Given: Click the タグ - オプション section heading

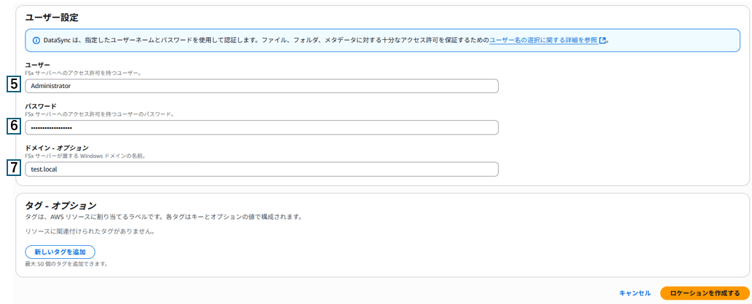Looking at the screenshot, I should pos(61,206).
